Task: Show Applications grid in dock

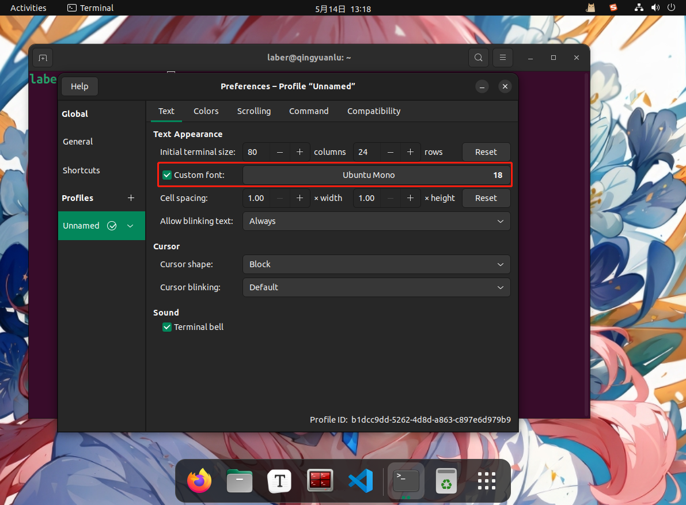Action: click(x=487, y=481)
